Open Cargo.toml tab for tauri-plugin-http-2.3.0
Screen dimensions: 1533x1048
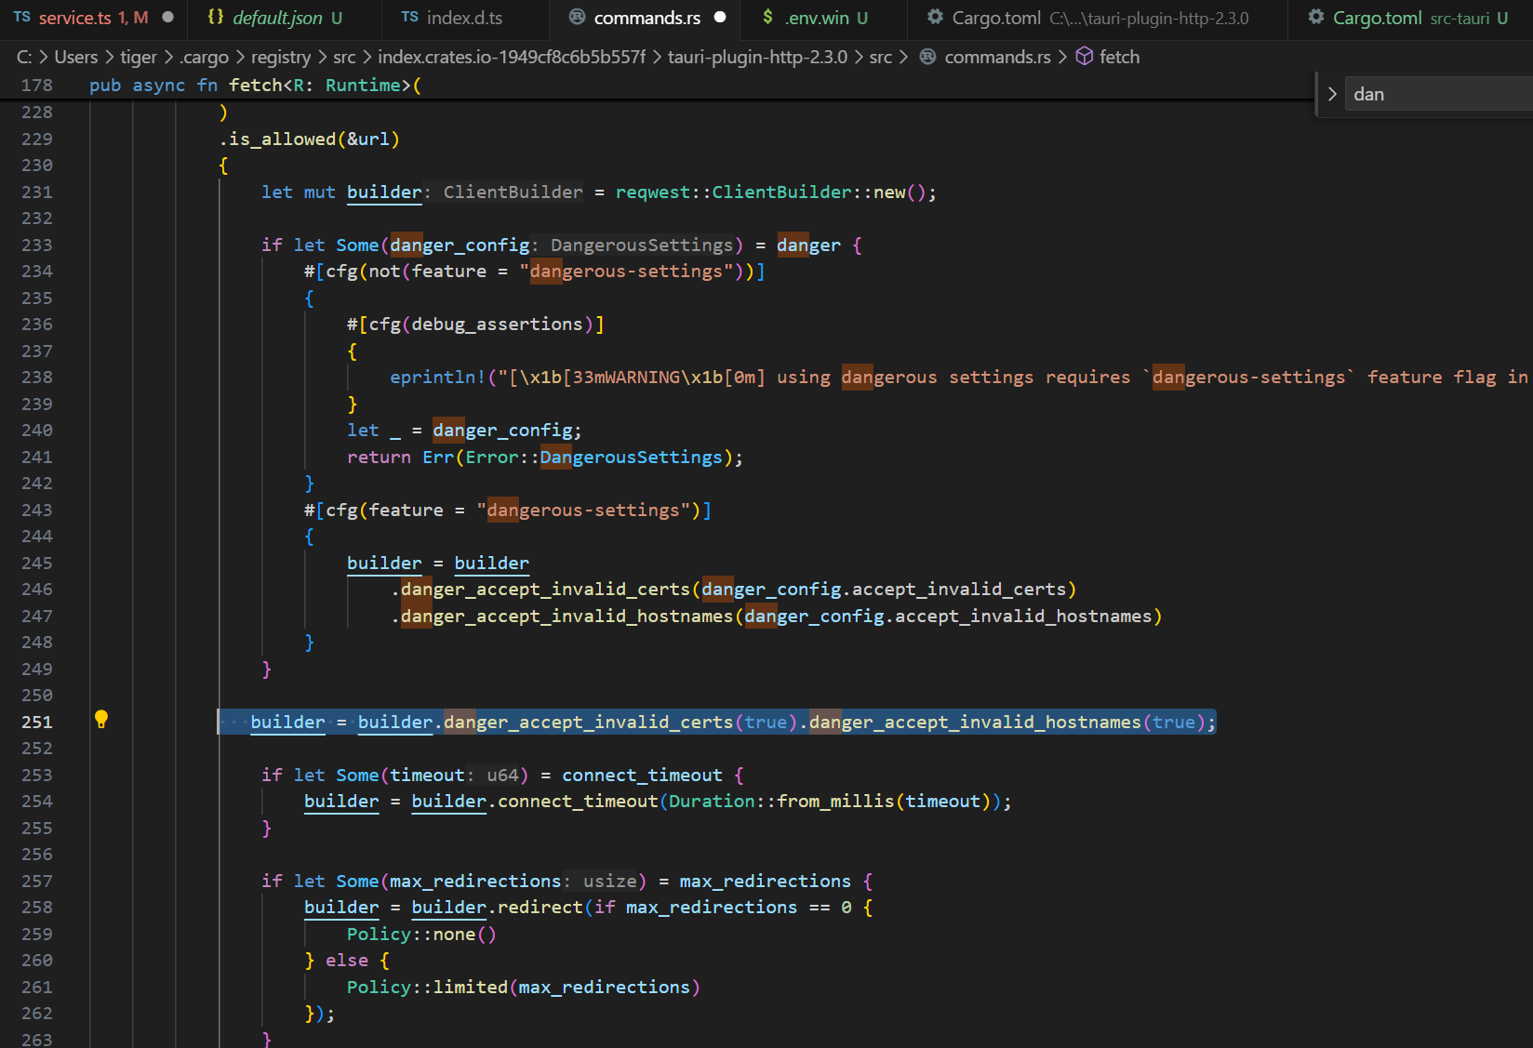(x=1100, y=18)
